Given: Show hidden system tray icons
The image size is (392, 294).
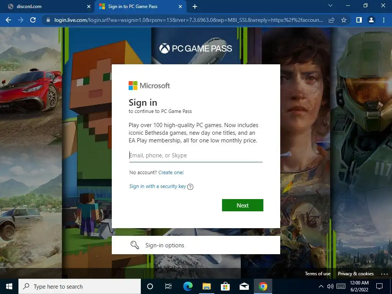Looking at the screenshot, I should pos(321,286).
